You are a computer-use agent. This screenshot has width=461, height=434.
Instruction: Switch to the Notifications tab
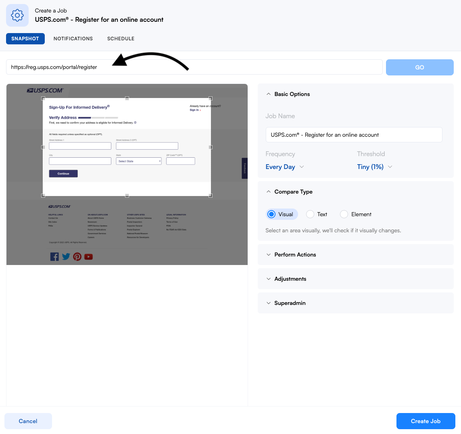pos(73,38)
